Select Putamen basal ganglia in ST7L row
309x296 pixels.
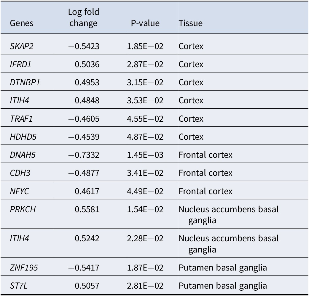[223, 286]
